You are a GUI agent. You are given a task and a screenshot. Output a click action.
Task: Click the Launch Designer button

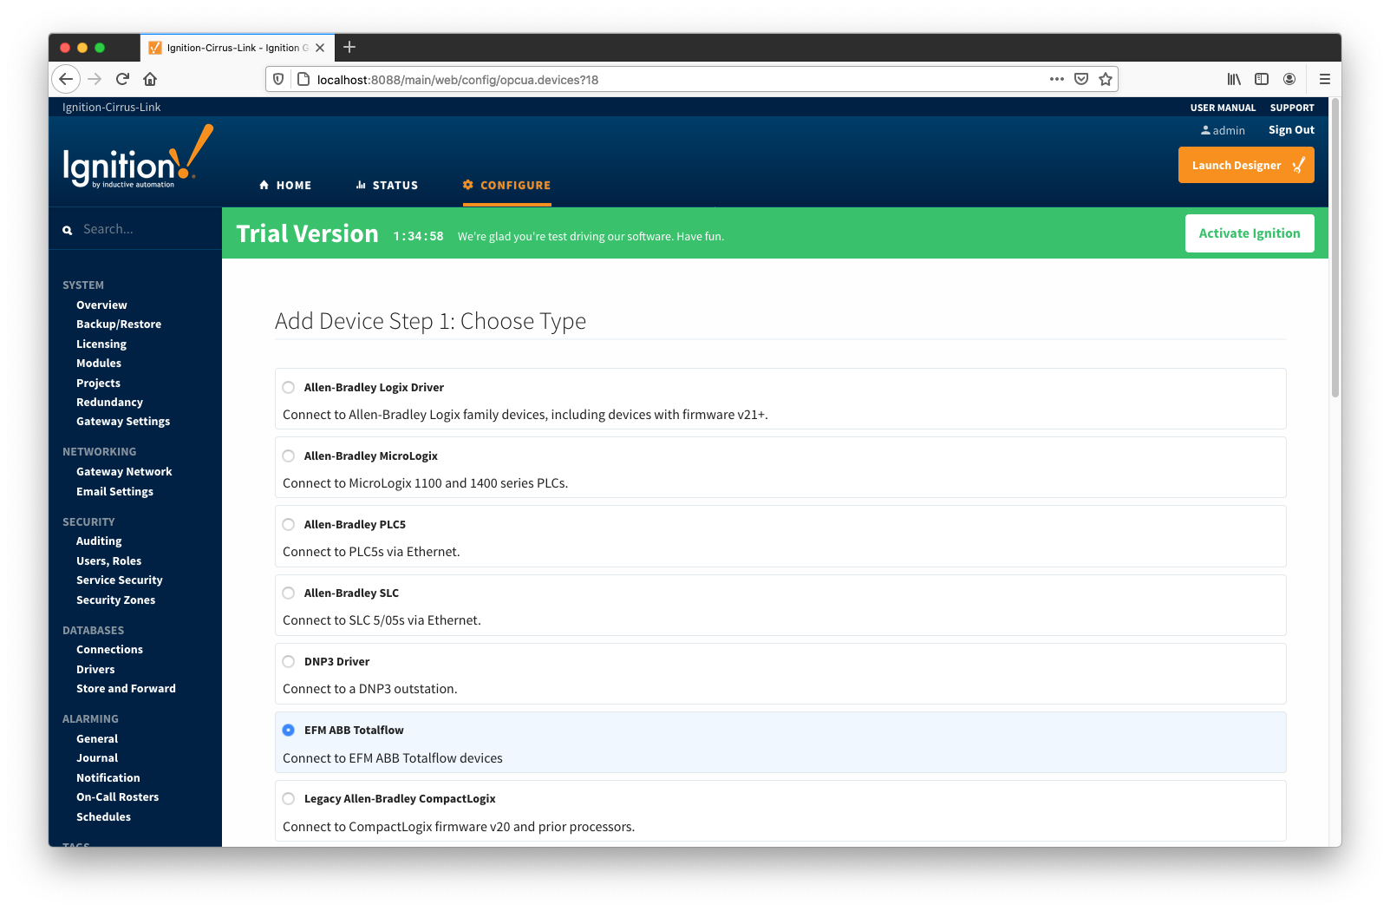tap(1246, 165)
